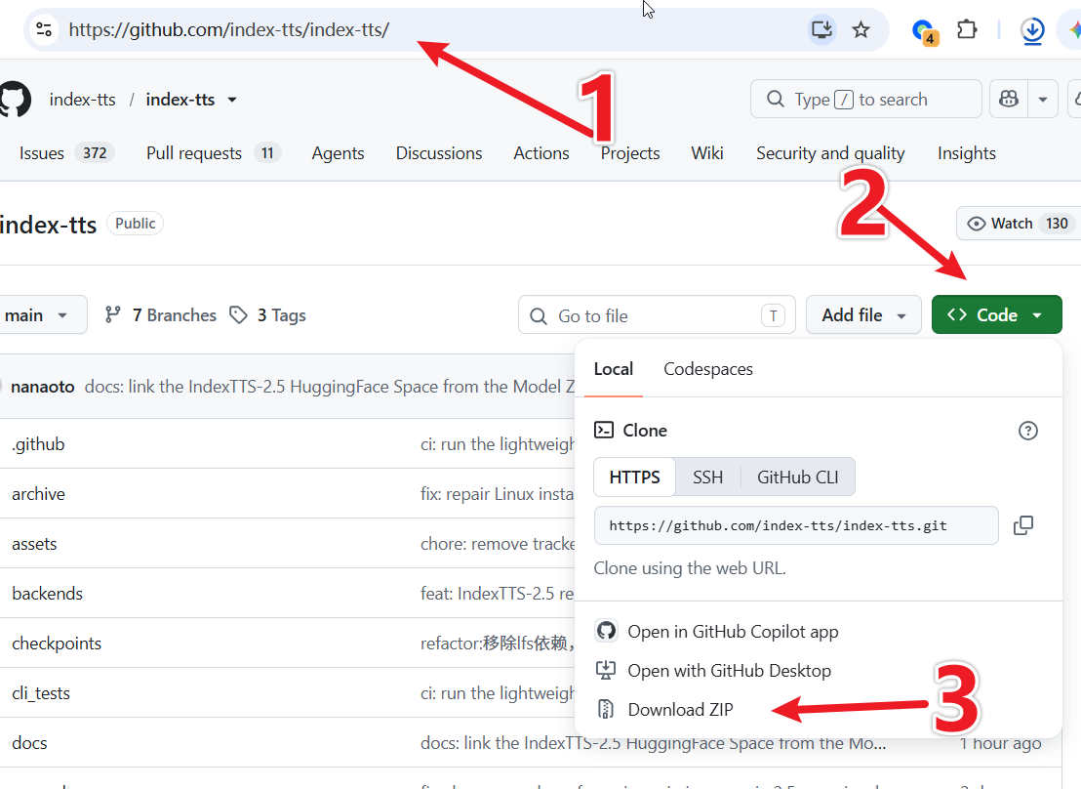Switch to the Codespaces tab
This screenshot has width=1081, height=789.
click(708, 369)
